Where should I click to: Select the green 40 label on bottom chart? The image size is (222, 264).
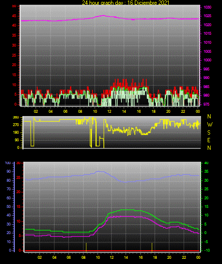(x=206, y=163)
